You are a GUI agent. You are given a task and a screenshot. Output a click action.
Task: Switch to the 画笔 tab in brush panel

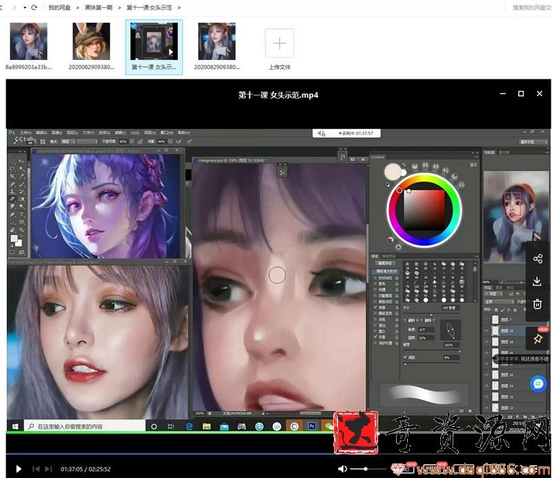[375, 256]
